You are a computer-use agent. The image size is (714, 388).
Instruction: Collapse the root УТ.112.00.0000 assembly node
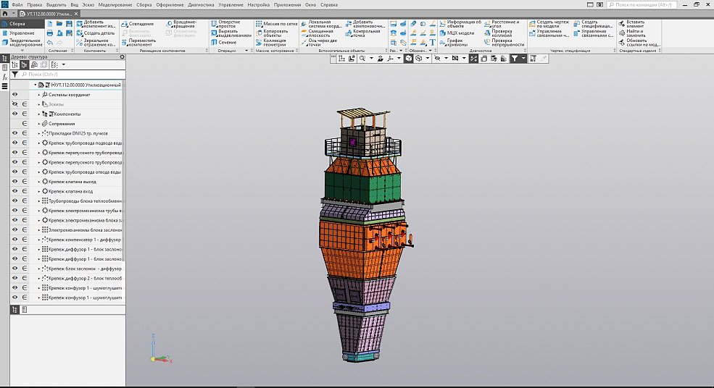pos(34,85)
